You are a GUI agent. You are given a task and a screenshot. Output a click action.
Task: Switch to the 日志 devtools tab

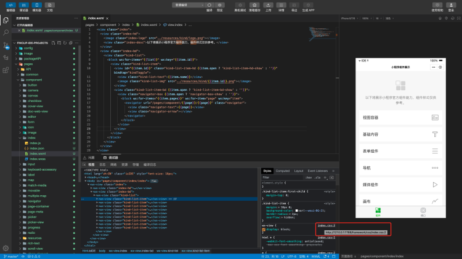point(102,164)
